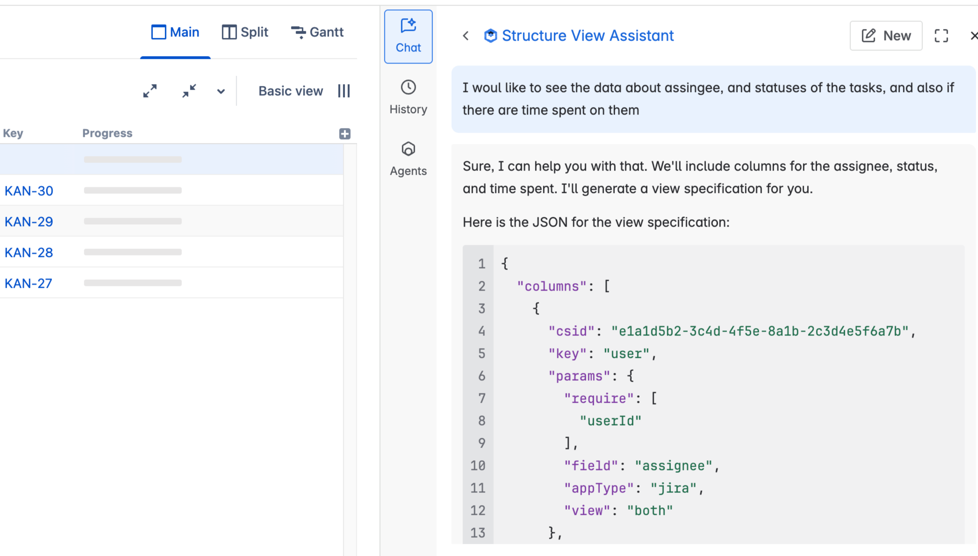Expand assistant panel to fullscreen
Viewport: 978px width, 556px height.
coord(941,36)
